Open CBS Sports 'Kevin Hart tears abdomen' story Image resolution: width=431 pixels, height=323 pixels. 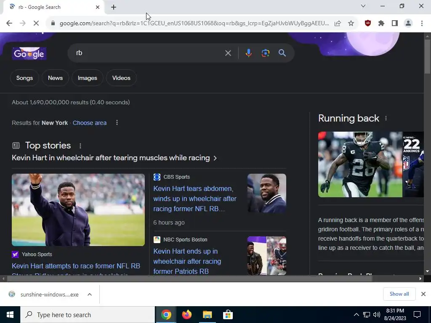point(194,199)
